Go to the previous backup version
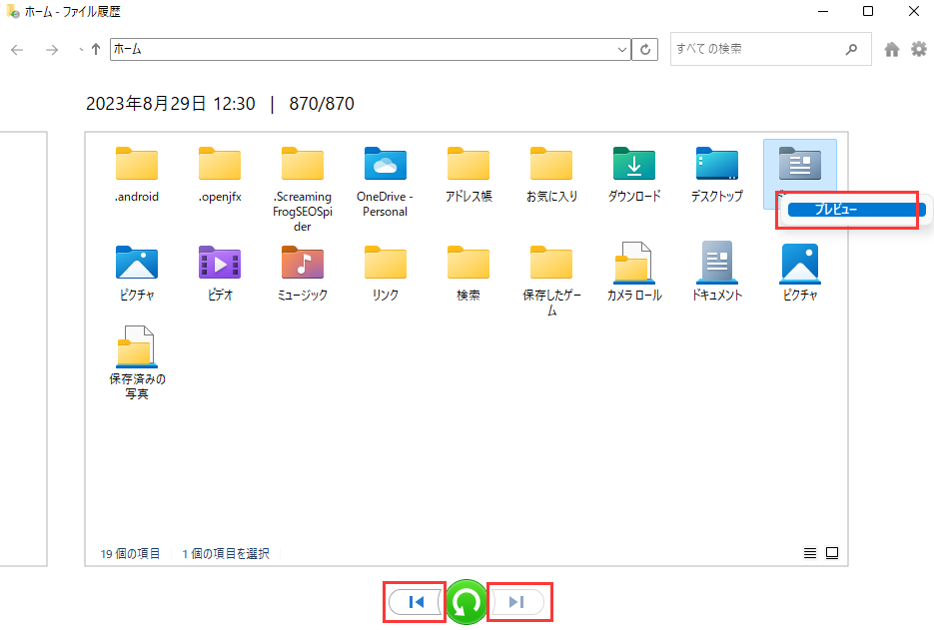The image size is (934, 630). click(417, 602)
